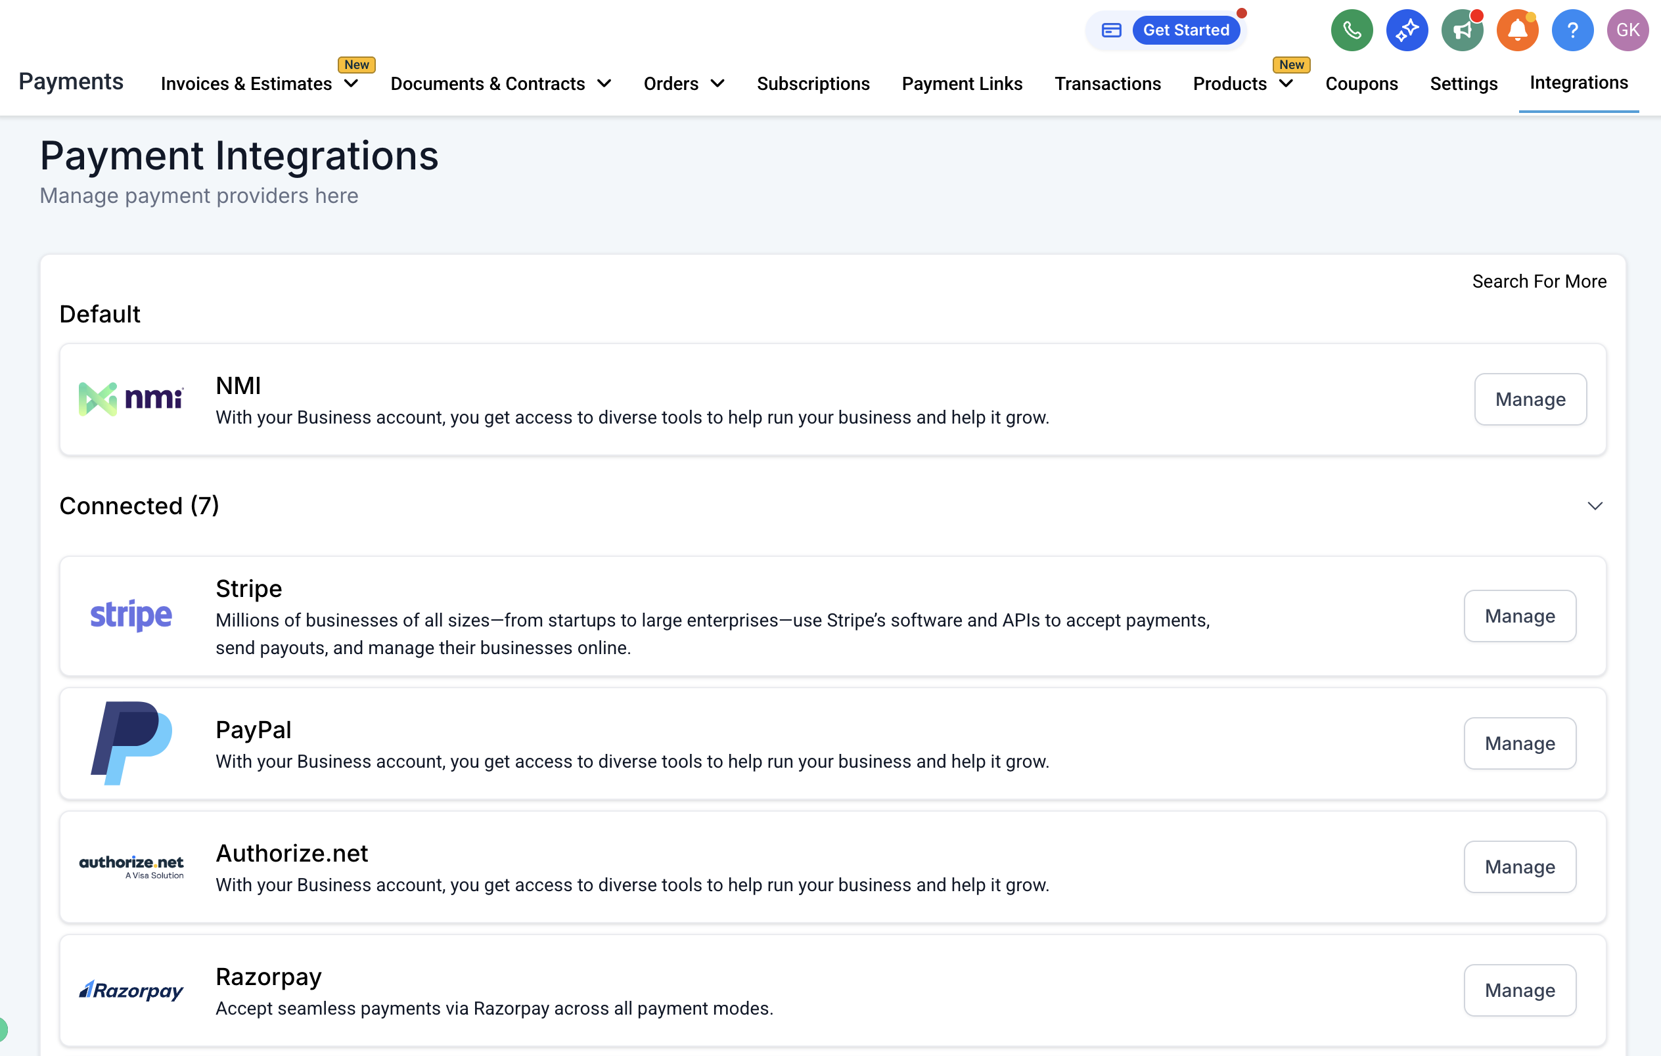Image resolution: width=1661 pixels, height=1056 pixels.
Task: Click Manage for the NMI provider
Action: point(1530,399)
